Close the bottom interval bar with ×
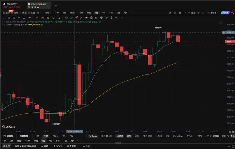This screenshot has height=149, width=235. [x=78, y=141]
